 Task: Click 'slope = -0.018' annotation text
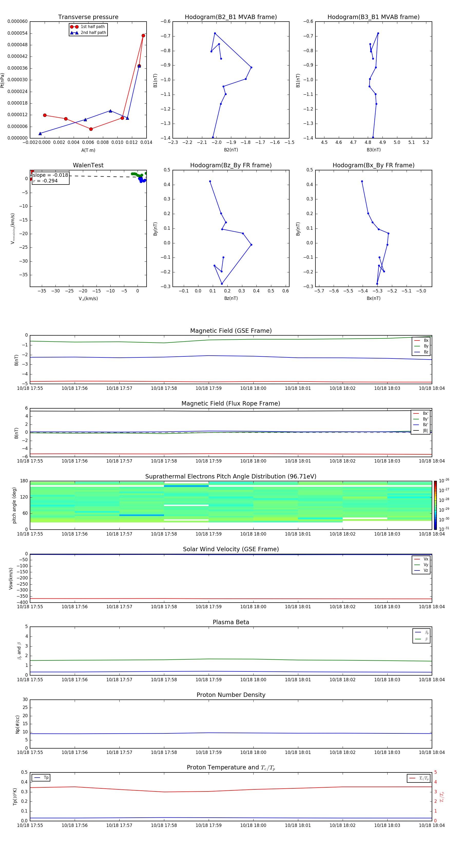50,175
